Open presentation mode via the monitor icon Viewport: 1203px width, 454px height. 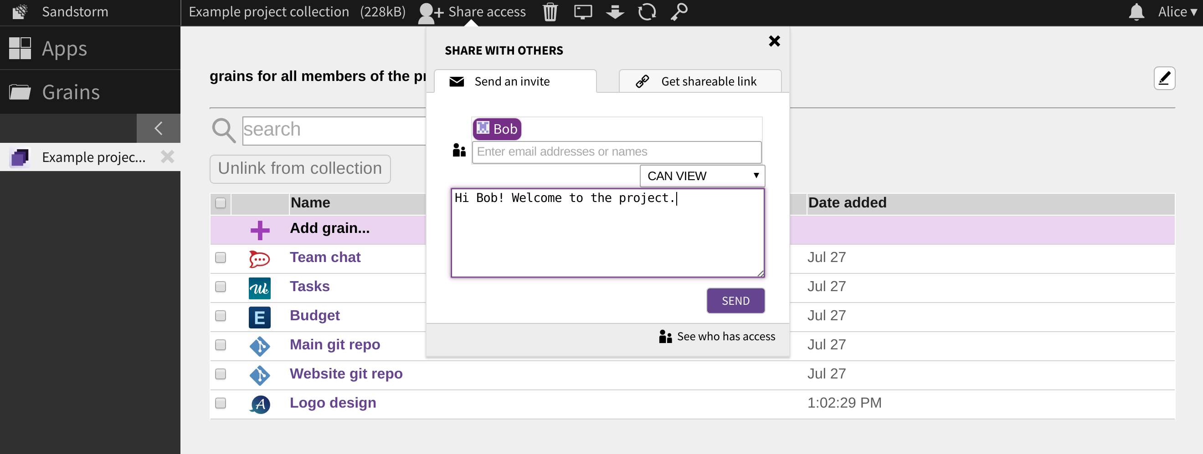[582, 12]
